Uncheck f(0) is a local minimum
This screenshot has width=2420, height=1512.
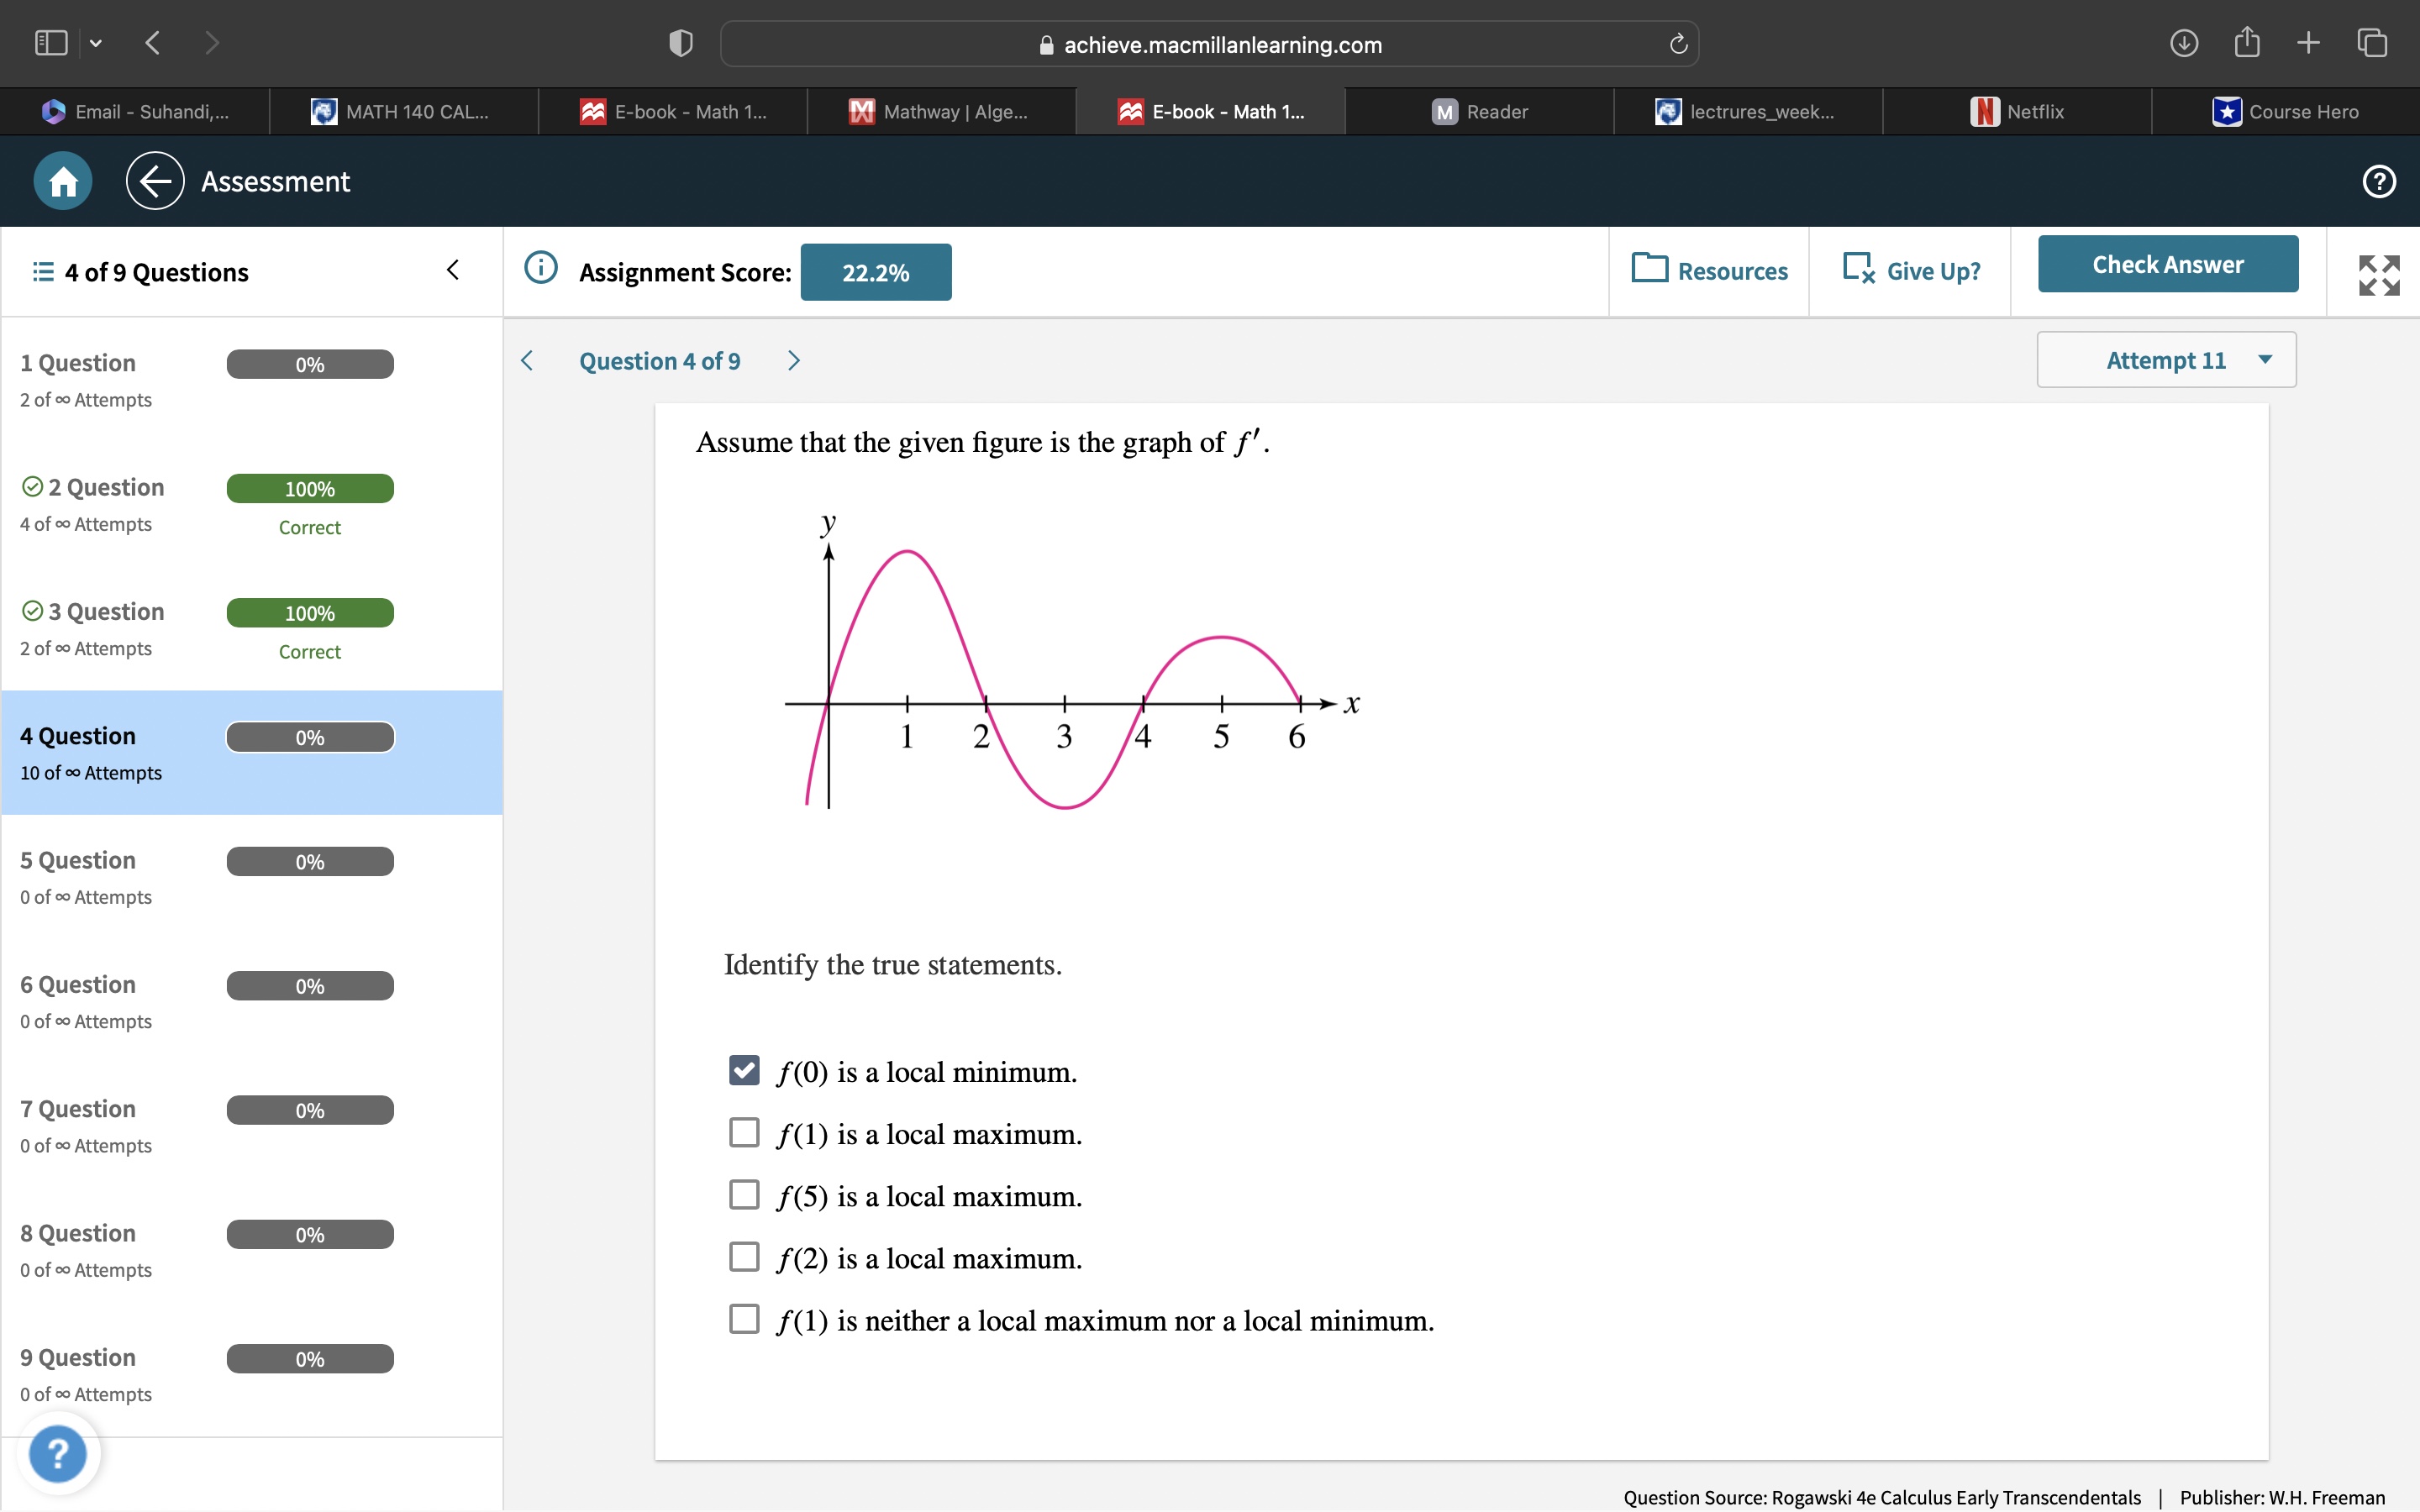[x=745, y=1070]
